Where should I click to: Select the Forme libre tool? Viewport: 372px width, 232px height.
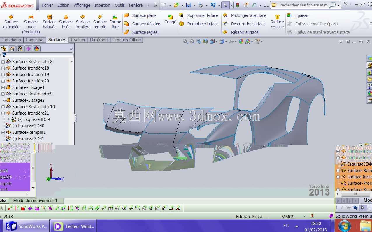click(x=115, y=22)
